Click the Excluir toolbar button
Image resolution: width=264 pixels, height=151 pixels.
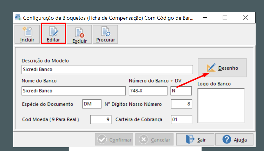(x=79, y=34)
